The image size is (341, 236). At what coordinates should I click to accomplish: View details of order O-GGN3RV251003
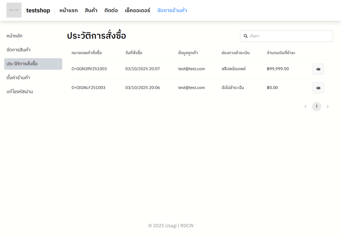(x=318, y=69)
